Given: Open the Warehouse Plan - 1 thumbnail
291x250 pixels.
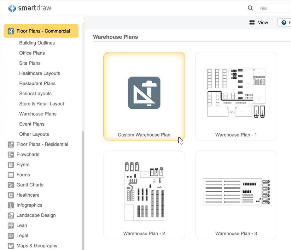Looking at the screenshot, I should coord(236,93).
